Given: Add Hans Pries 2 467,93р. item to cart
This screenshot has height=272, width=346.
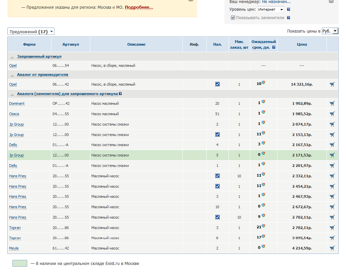Looking at the screenshot, I should [x=332, y=196].
